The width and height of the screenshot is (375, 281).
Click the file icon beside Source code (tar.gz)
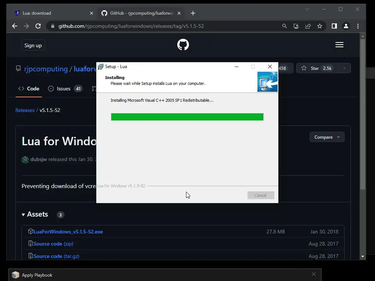point(31,256)
